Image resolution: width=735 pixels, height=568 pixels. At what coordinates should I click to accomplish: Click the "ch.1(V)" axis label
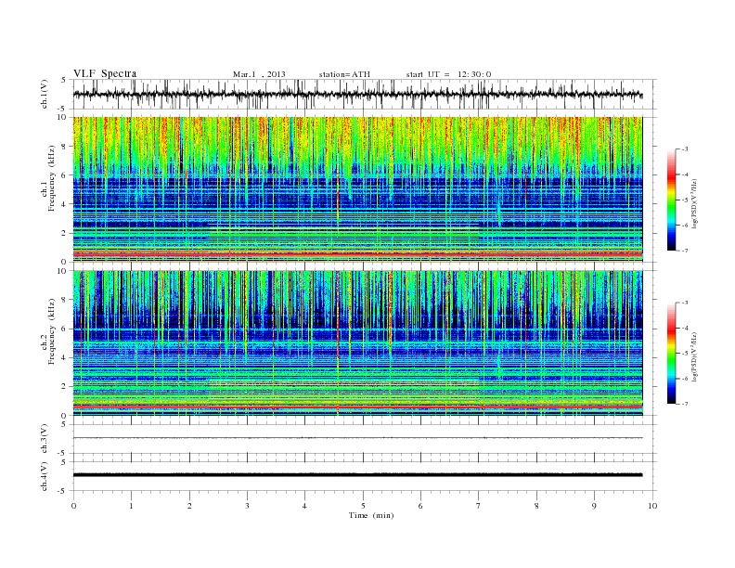[x=45, y=95]
